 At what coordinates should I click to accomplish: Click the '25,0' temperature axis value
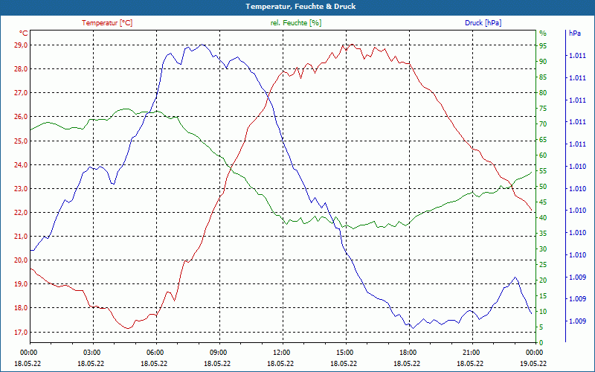[21, 141]
